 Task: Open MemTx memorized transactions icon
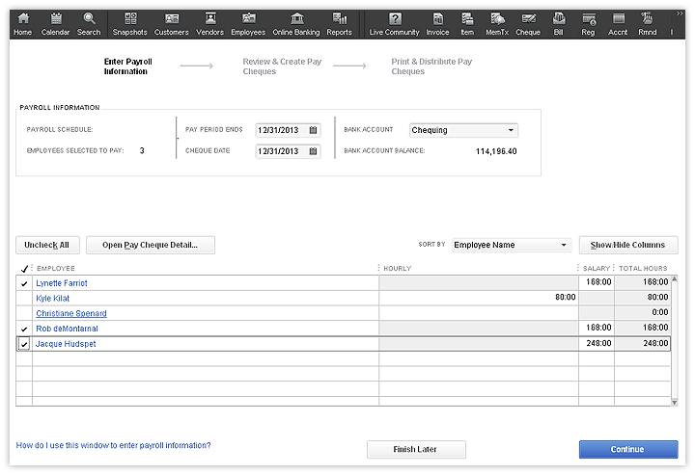click(x=497, y=24)
